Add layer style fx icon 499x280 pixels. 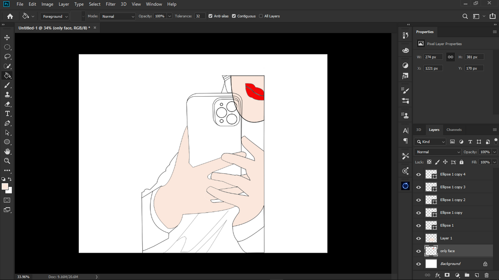coord(437,275)
